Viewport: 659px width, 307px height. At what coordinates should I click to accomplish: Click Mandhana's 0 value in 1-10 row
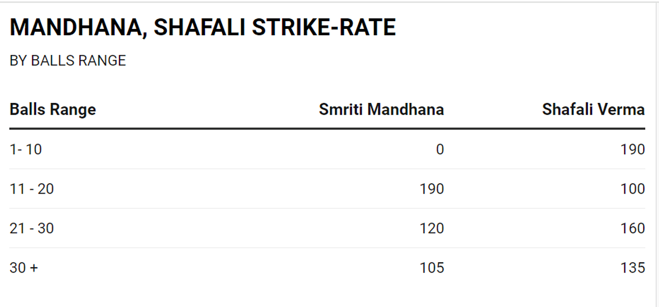coord(440,149)
